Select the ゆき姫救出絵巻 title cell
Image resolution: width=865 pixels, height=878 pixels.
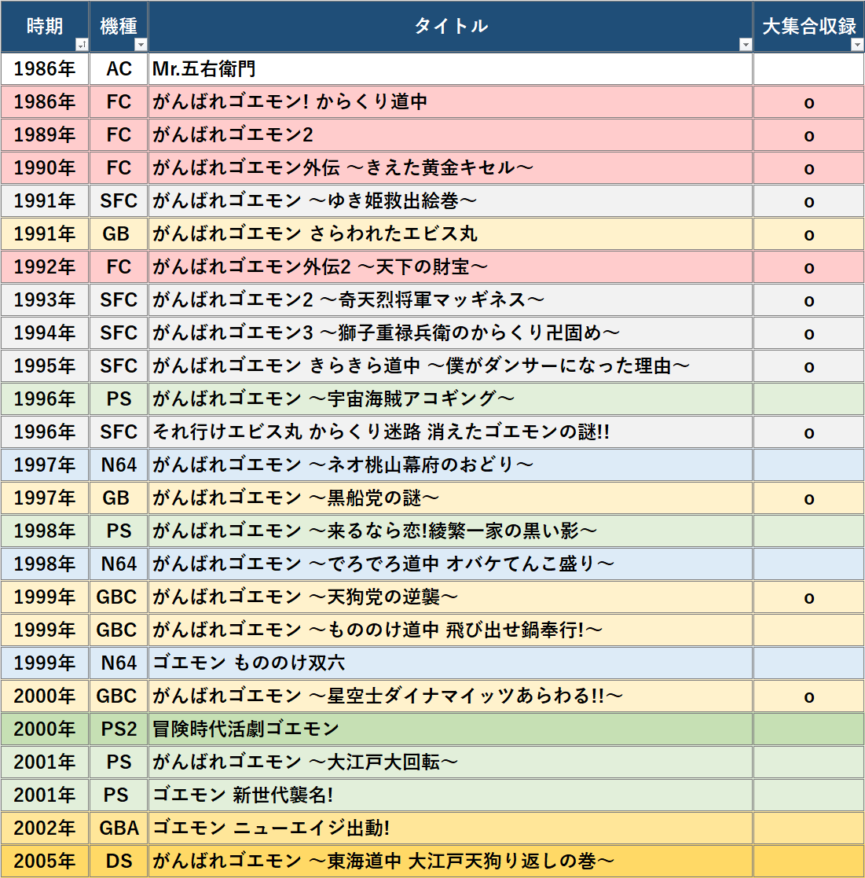click(450, 201)
